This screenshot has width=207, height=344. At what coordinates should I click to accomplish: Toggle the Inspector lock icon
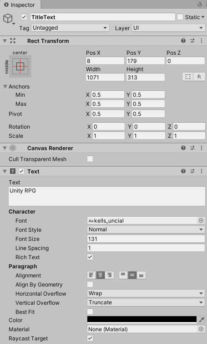point(200,4)
